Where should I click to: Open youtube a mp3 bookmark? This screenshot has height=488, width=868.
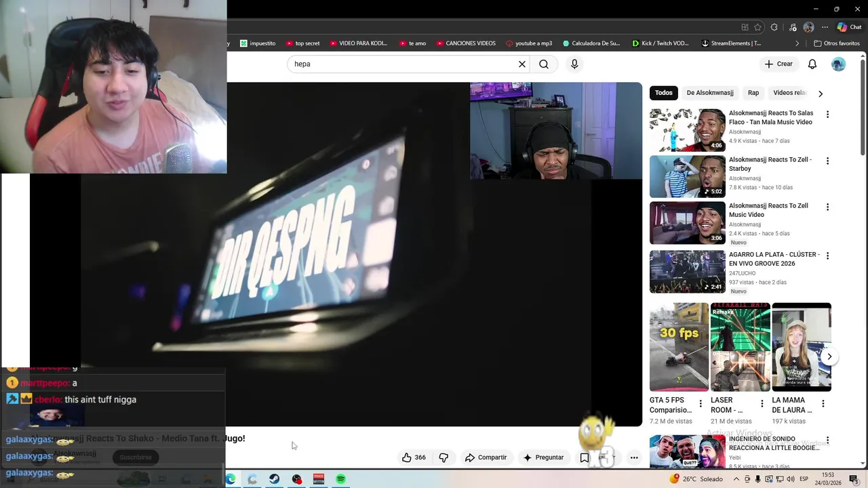pos(529,43)
